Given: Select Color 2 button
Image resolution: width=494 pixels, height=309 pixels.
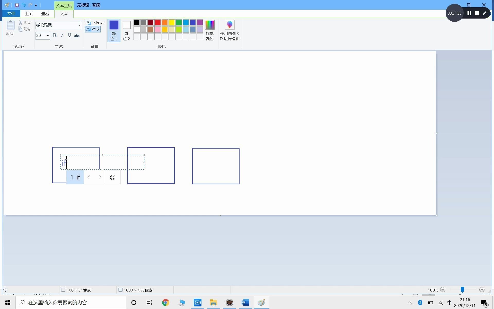Looking at the screenshot, I should coord(127,30).
